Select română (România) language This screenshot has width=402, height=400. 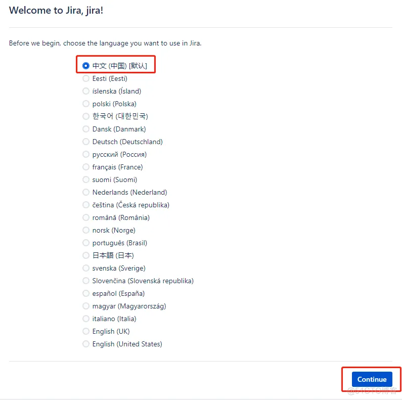(86, 217)
